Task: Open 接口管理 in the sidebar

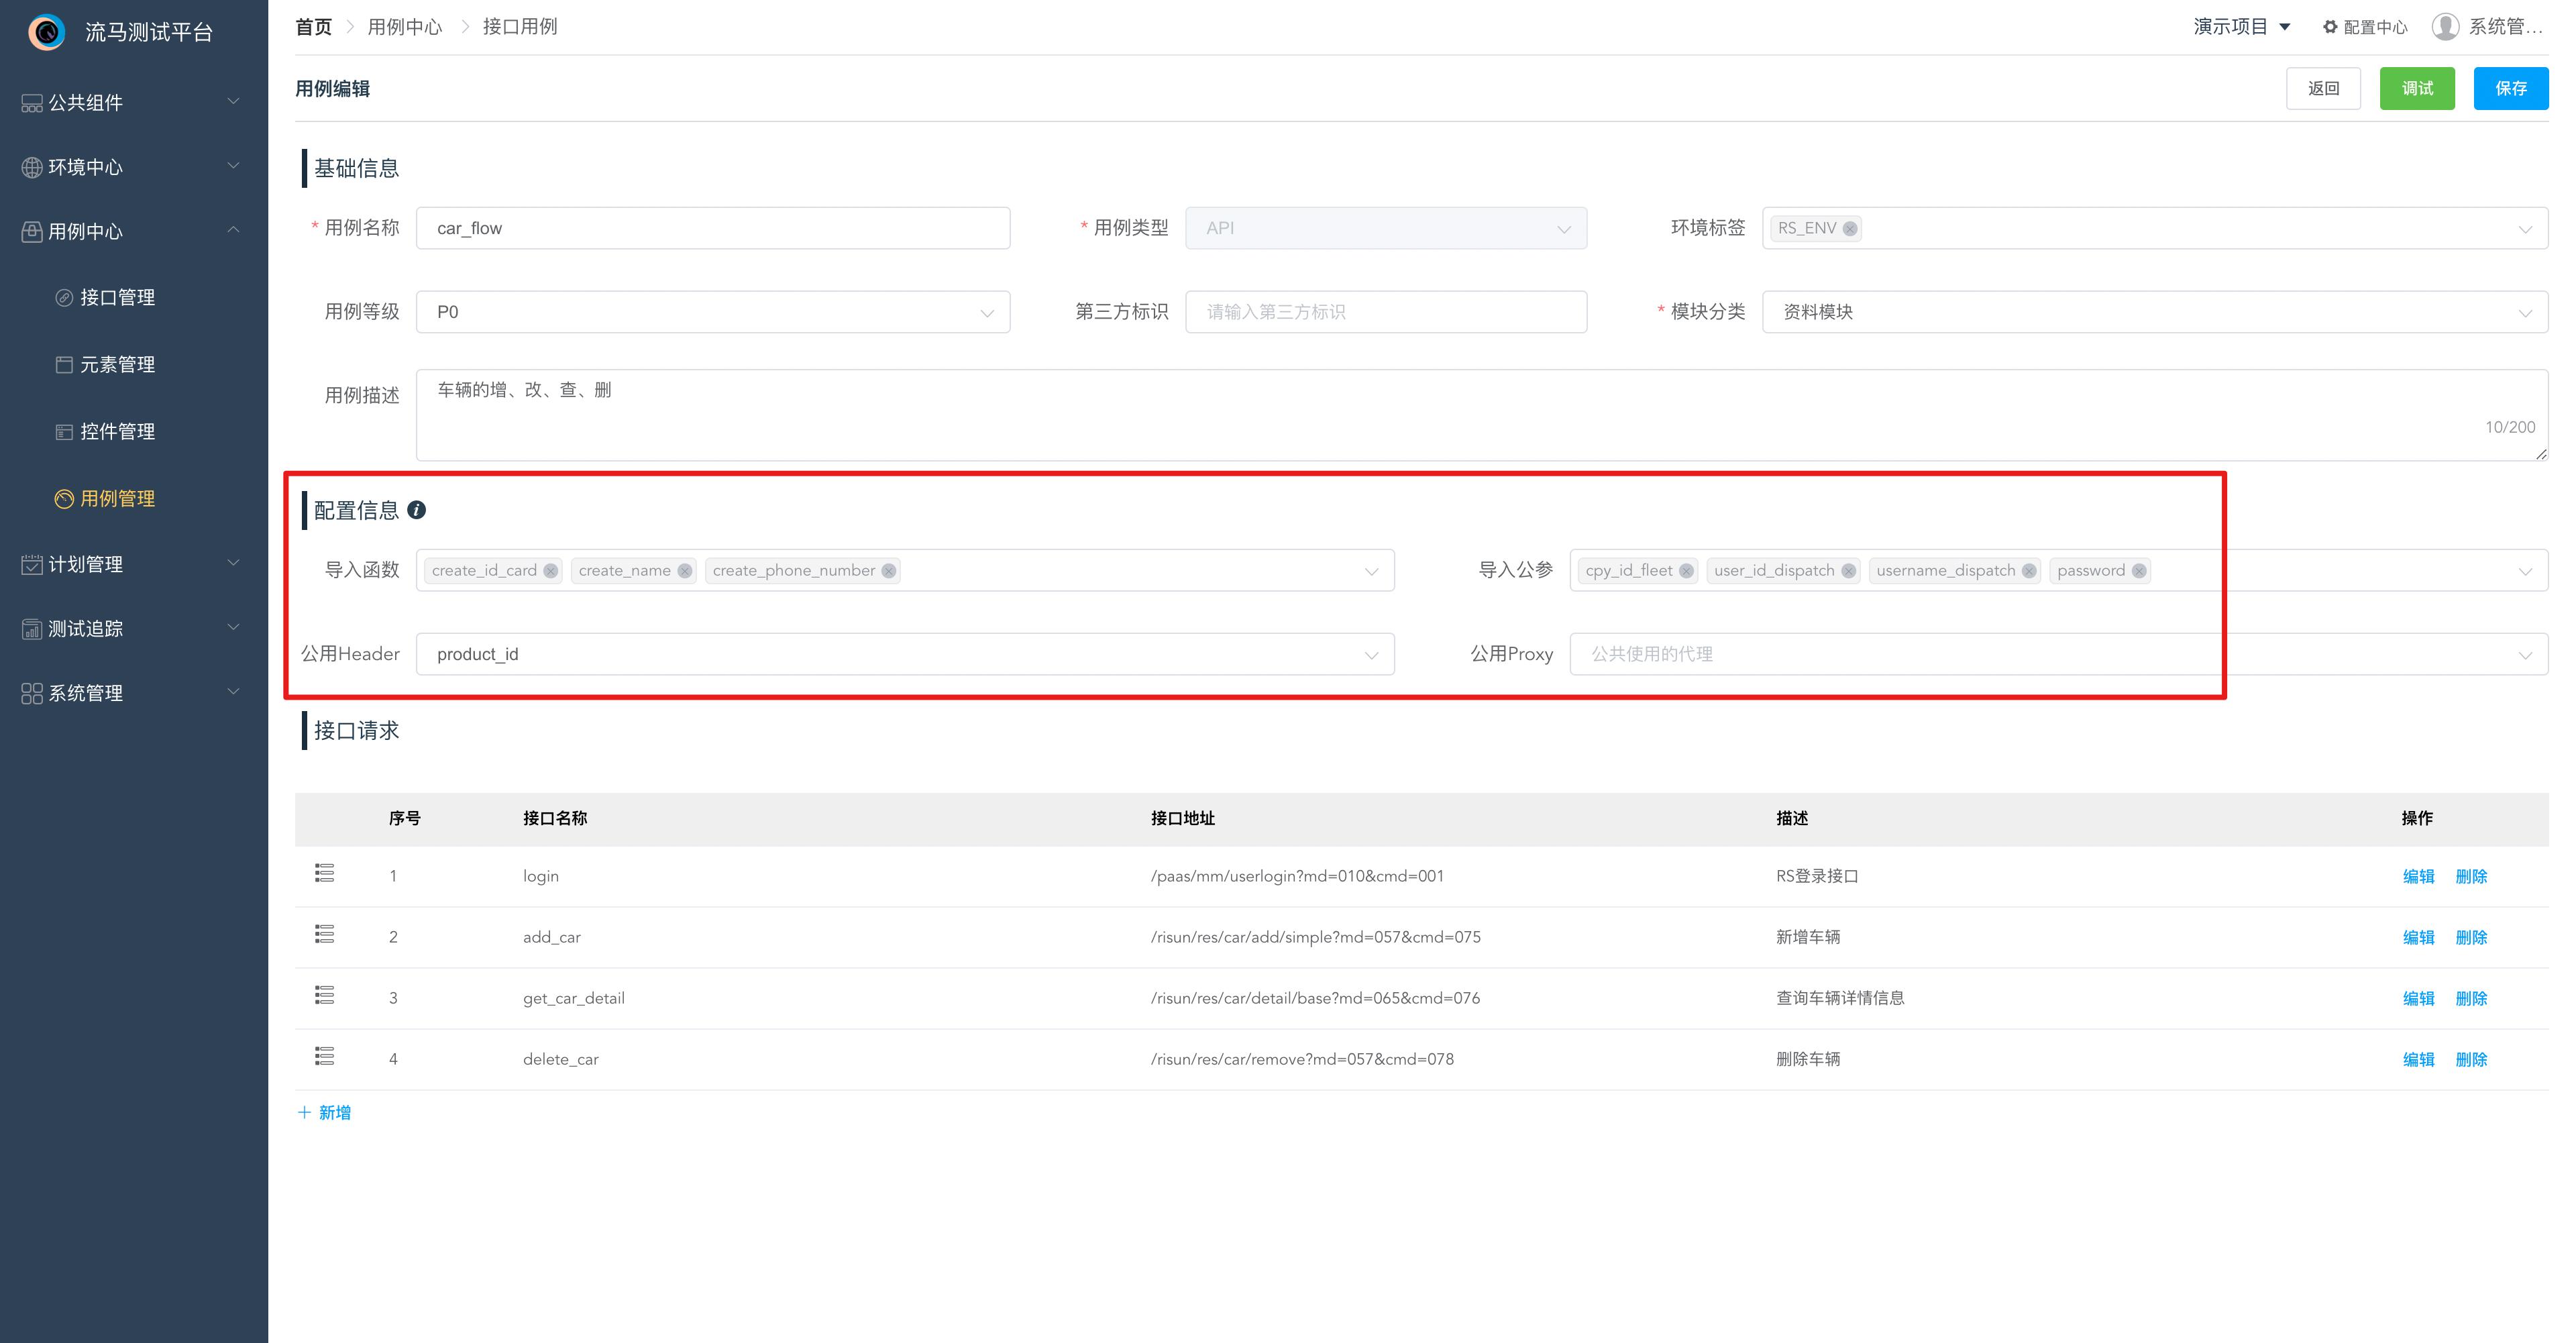Action: click(117, 297)
